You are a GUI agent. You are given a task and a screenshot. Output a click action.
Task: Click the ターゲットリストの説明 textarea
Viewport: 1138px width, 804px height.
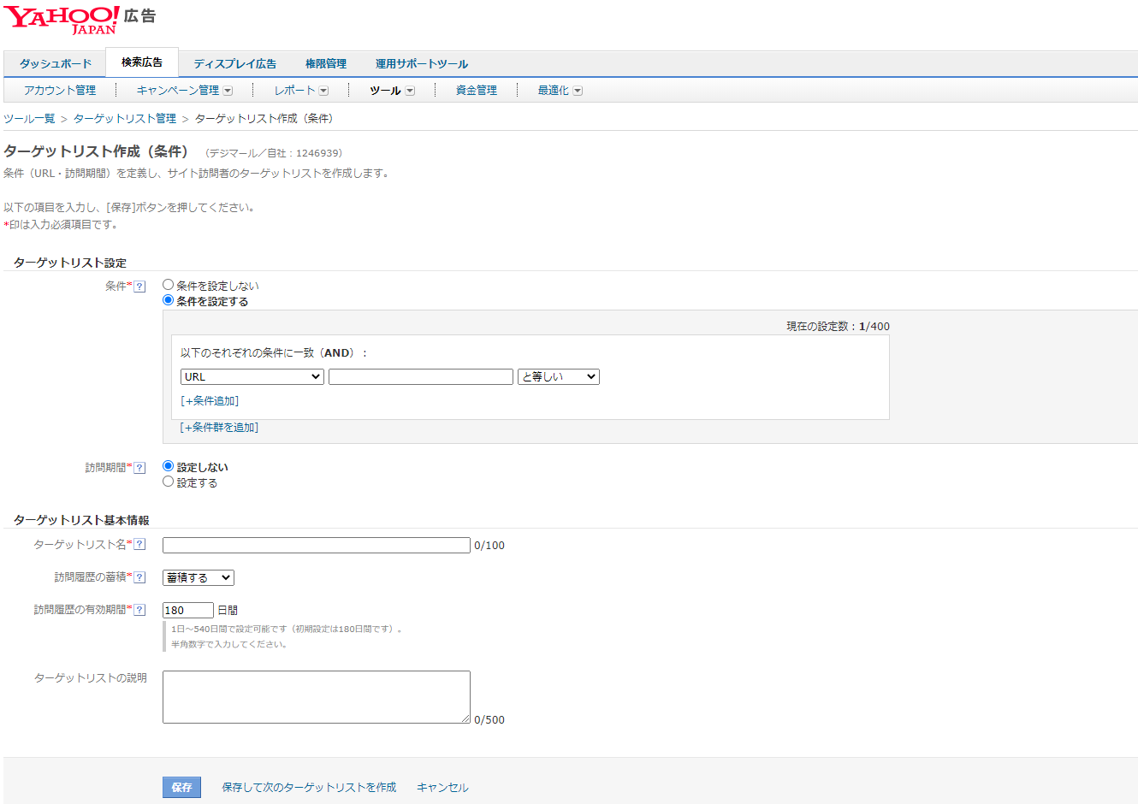[317, 697]
